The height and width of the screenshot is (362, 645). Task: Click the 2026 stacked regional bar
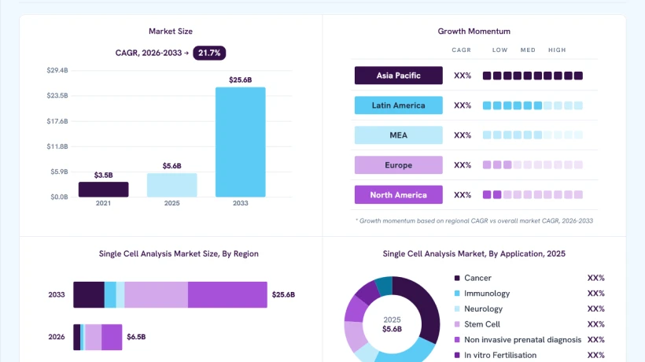(x=98, y=337)
